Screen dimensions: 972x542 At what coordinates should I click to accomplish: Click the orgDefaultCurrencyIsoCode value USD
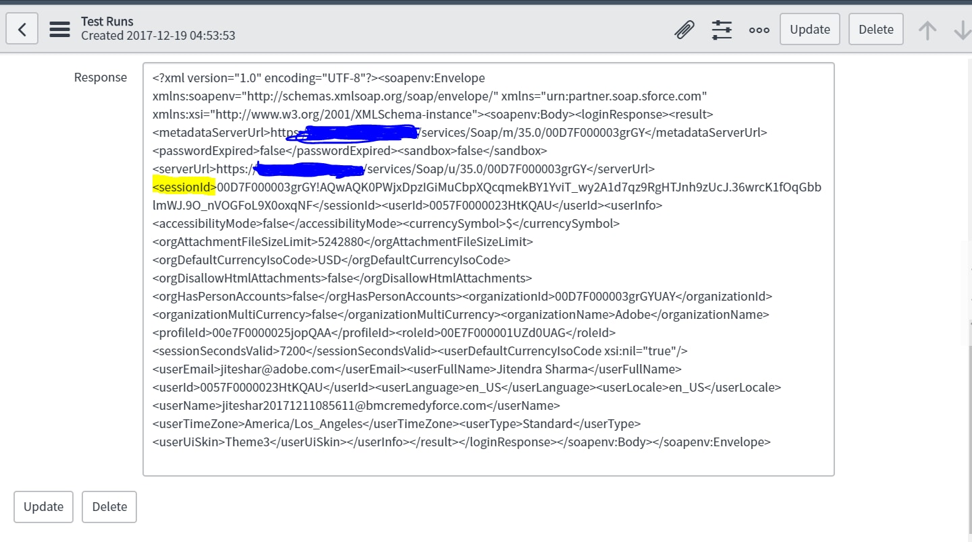pyautogui.click(x=329, y=260)
